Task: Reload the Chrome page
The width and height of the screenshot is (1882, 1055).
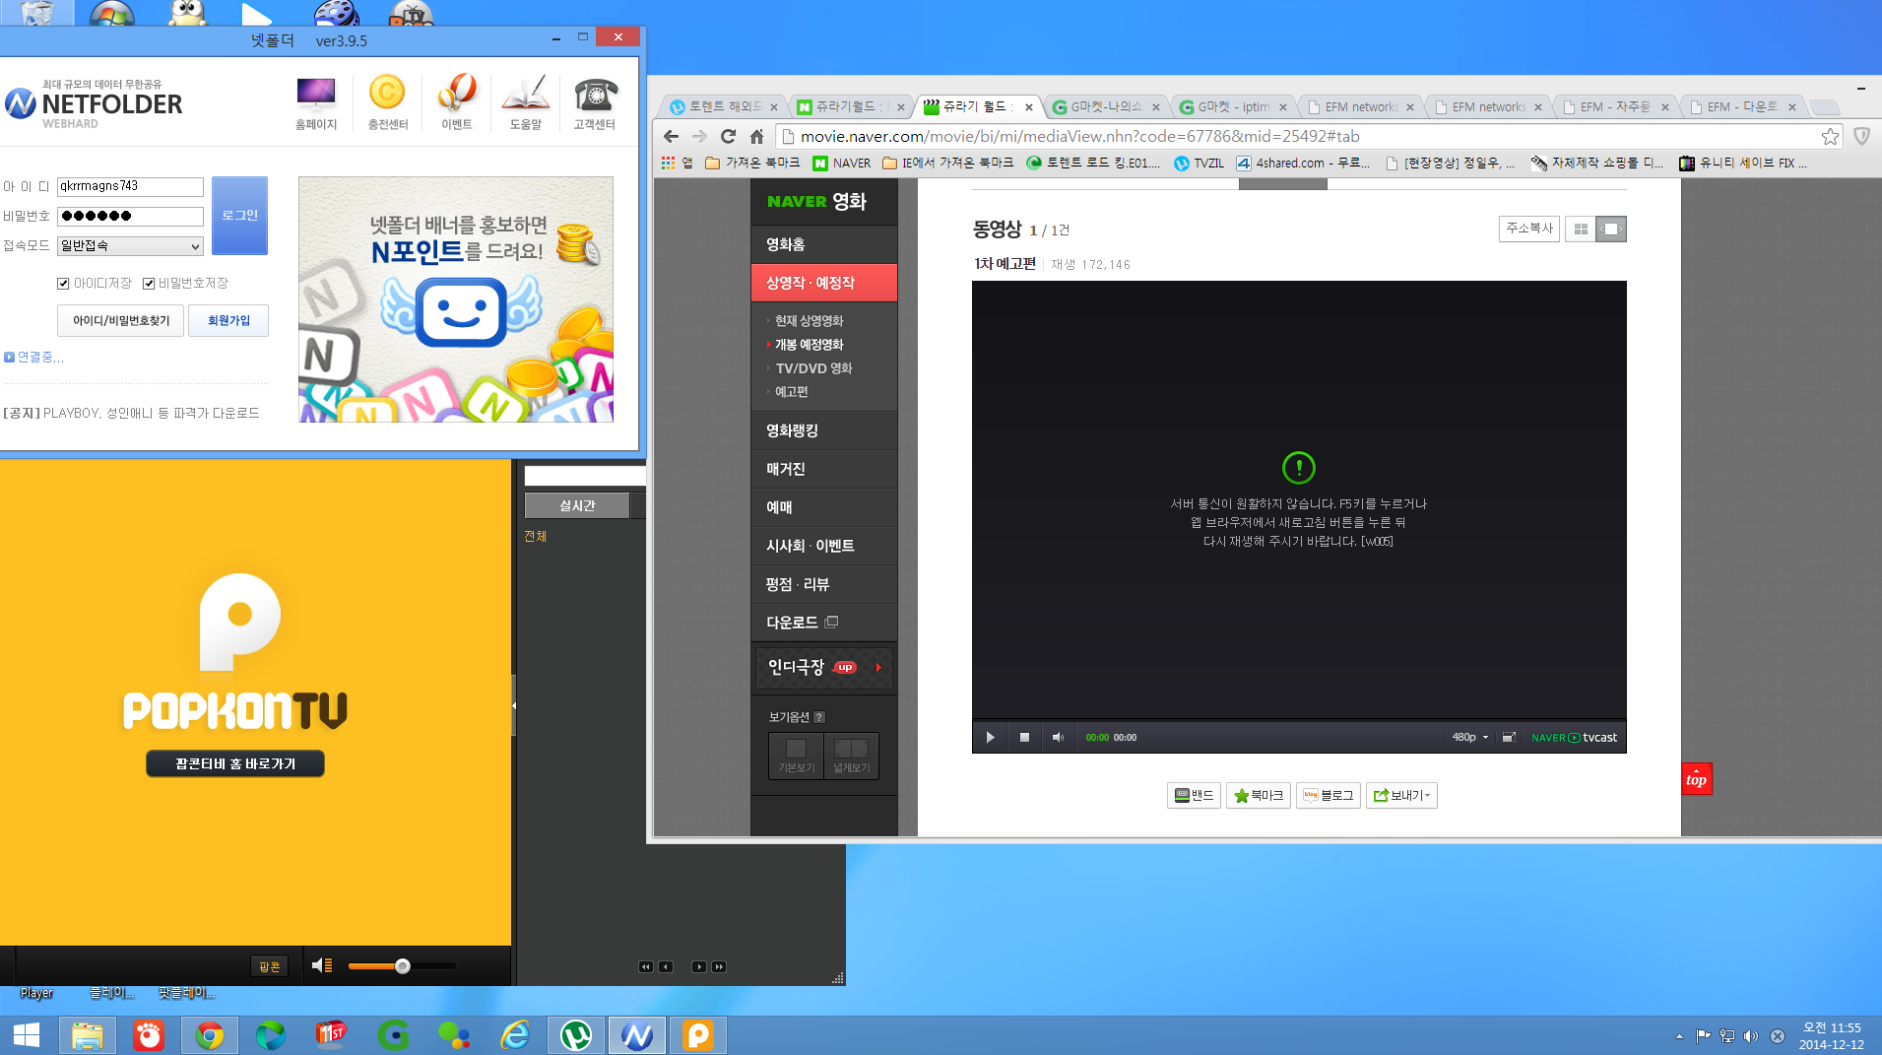Action: pyautogui.click(x=728, y=136)
